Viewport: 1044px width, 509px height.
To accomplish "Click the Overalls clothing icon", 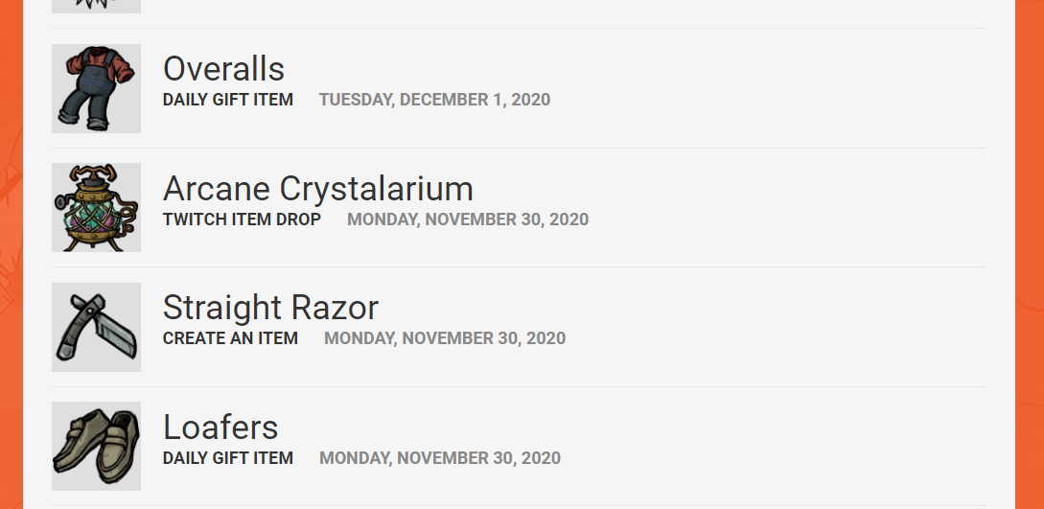I will click(96, 88).
